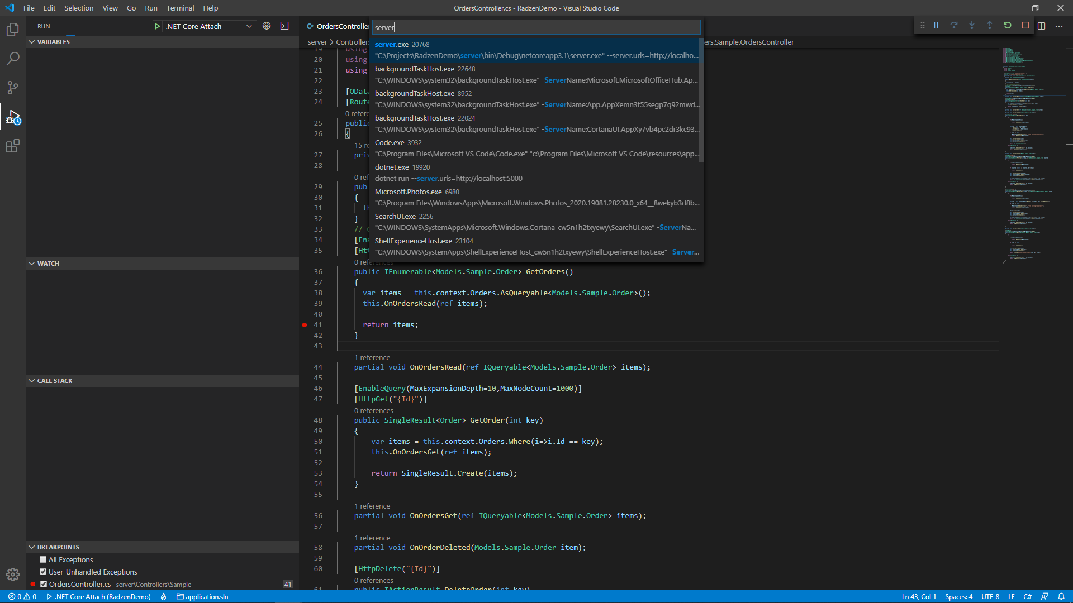
Task: Disable User-Unhandled Exceptions breakpoint
Action: [43, 572]
